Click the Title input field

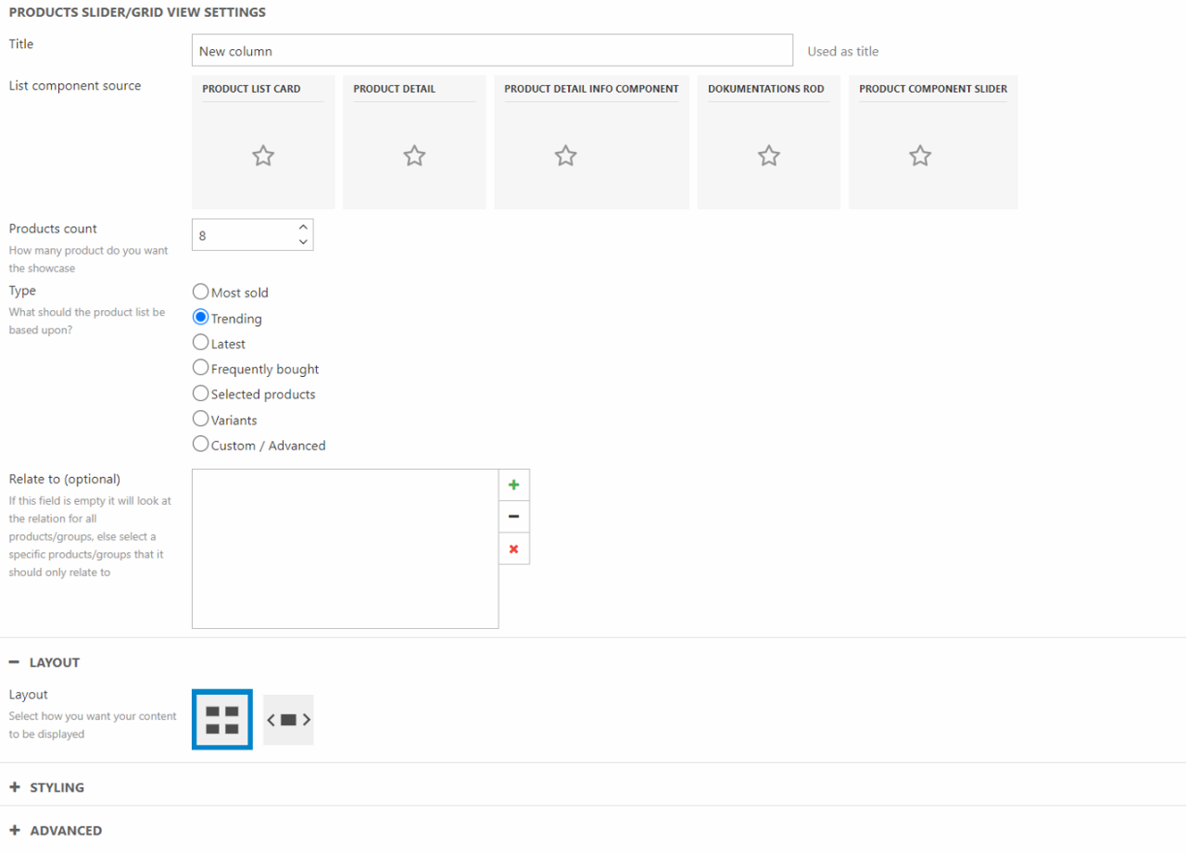tap(492, 51)
